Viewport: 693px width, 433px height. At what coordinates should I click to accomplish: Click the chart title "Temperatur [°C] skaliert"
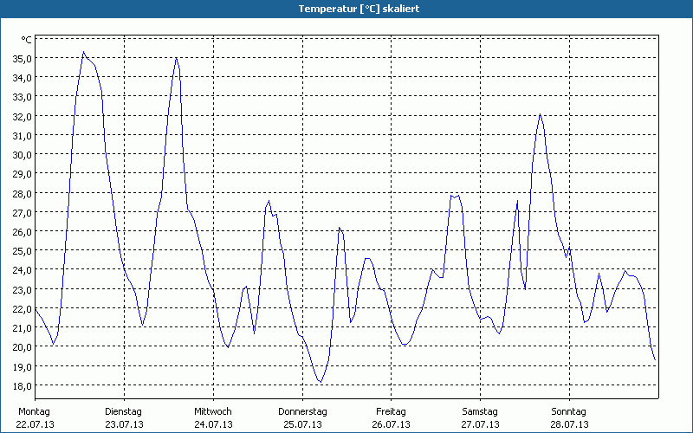point(346,8)
